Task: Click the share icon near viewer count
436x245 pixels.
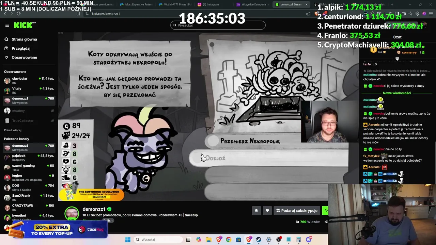Action: [326, 222]
